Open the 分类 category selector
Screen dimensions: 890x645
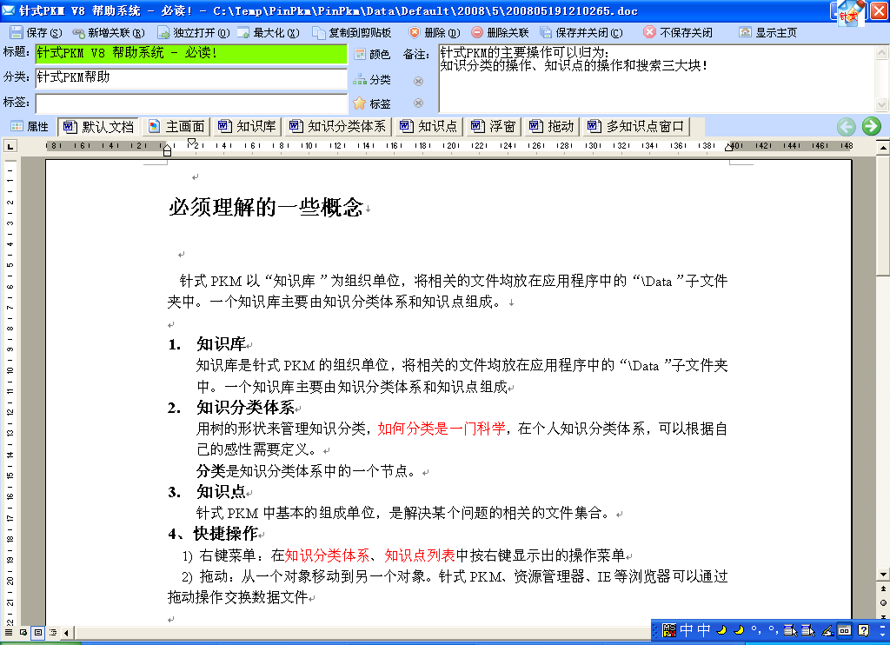pyautogui.click(x=372, y=80)
